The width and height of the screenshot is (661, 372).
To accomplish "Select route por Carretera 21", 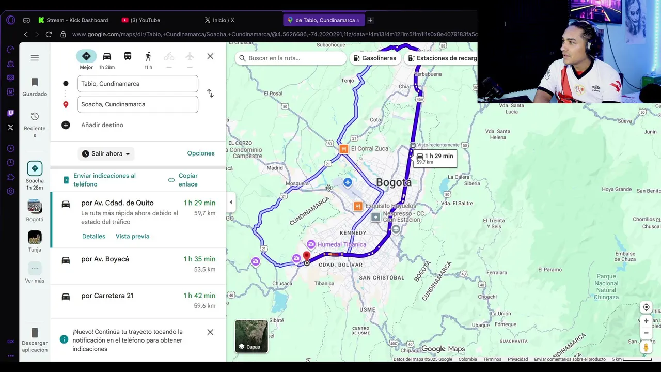I will point(138,301).
